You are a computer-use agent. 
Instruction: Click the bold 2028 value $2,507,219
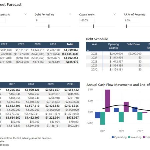point(32,106)
